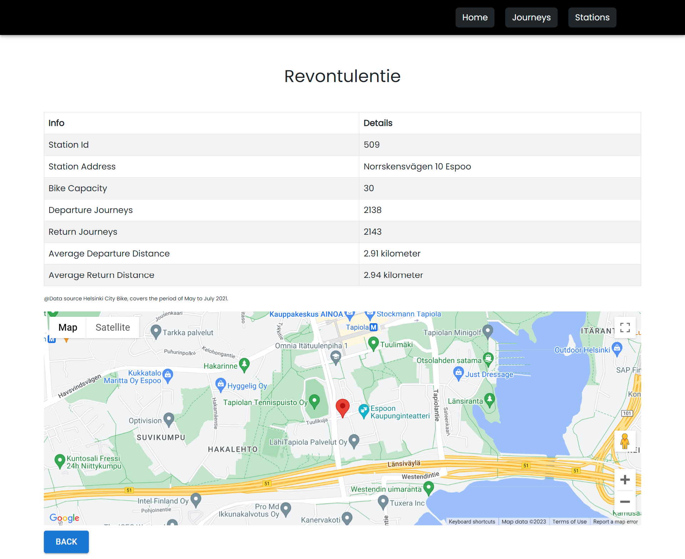Viewport: 685px width, 559px height.
Task: Click the Street View pegman icon
Action: click(x=624, y=441)
